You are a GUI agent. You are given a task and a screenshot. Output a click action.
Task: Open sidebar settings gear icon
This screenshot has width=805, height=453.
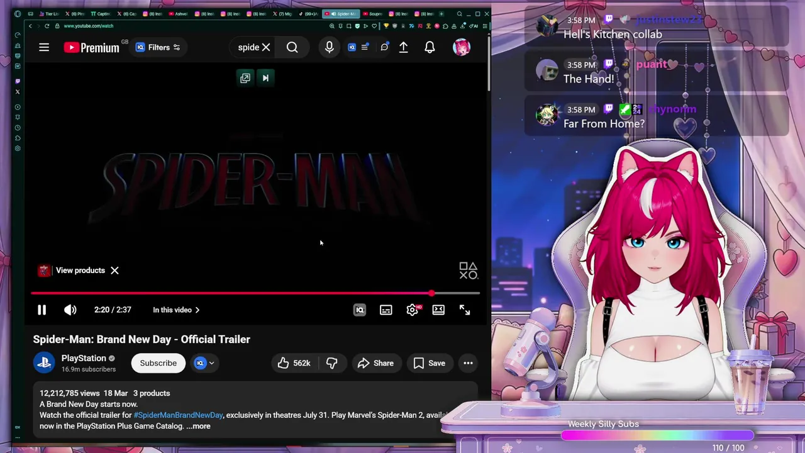[18, 148]
